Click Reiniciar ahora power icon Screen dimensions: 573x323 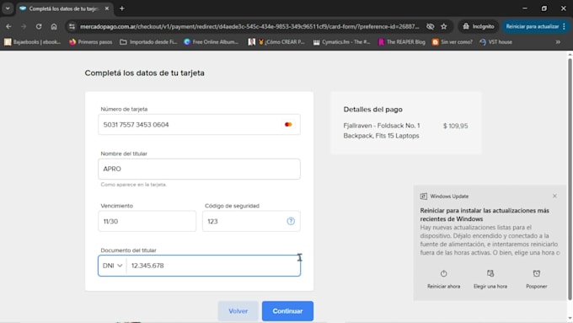pos(443,273)
